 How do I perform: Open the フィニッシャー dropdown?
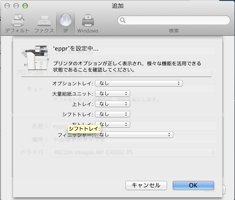(x=134, y=135)
